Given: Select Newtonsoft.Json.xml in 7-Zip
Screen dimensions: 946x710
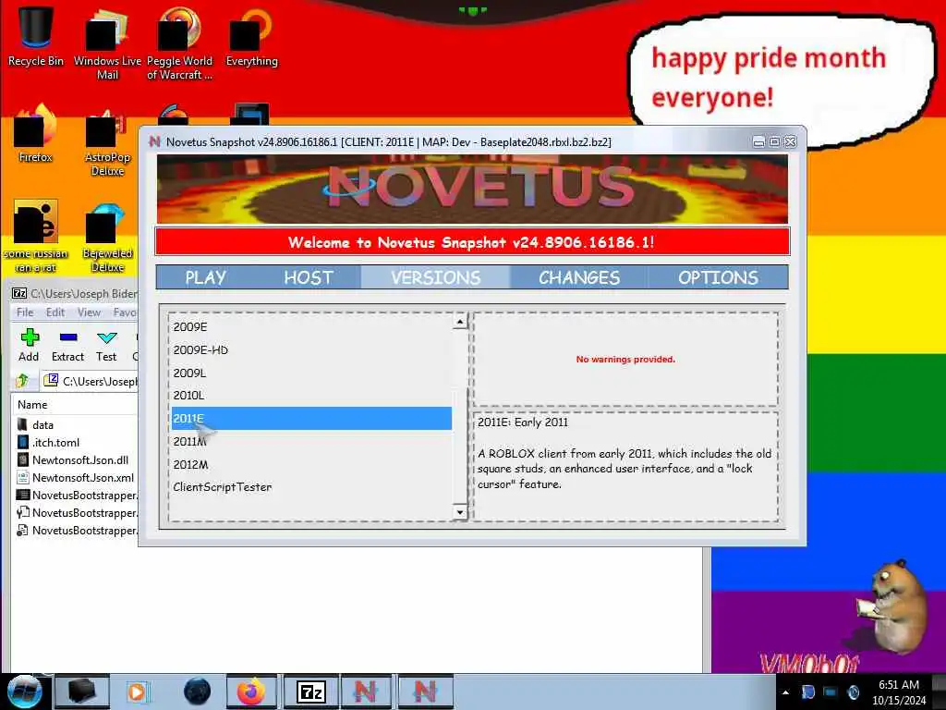Looking at the screenshot, I should point(76,477).
